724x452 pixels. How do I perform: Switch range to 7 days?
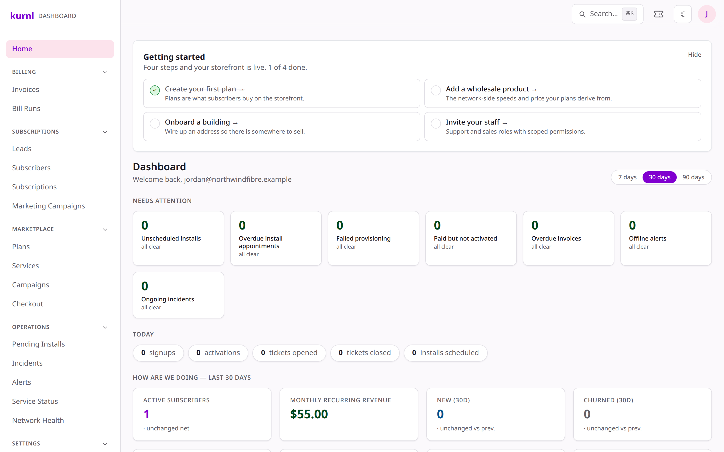(x=627, y=177)
